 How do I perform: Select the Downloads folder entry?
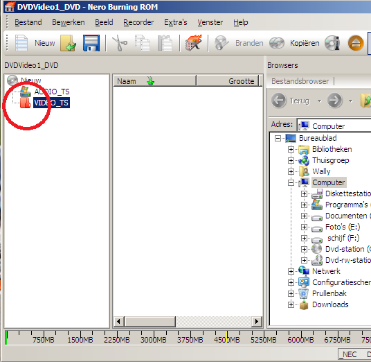[330, 304]
